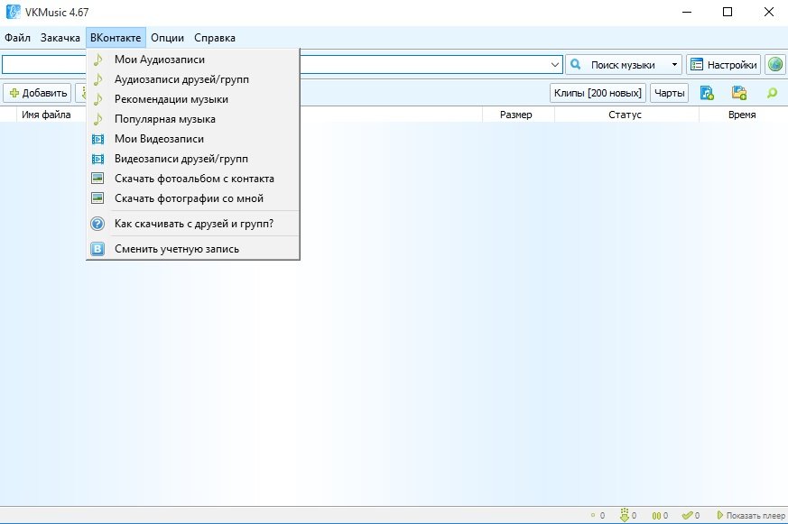Click the film icon beside Видеозаписи друзей/групп

pyautogui.click(x=97, y=159)
